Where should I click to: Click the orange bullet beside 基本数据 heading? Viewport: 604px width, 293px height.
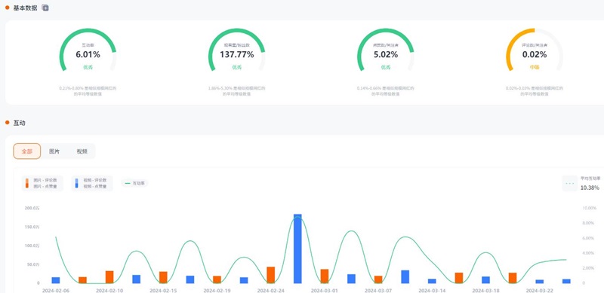pyautogui.click(x=7, y=8)
